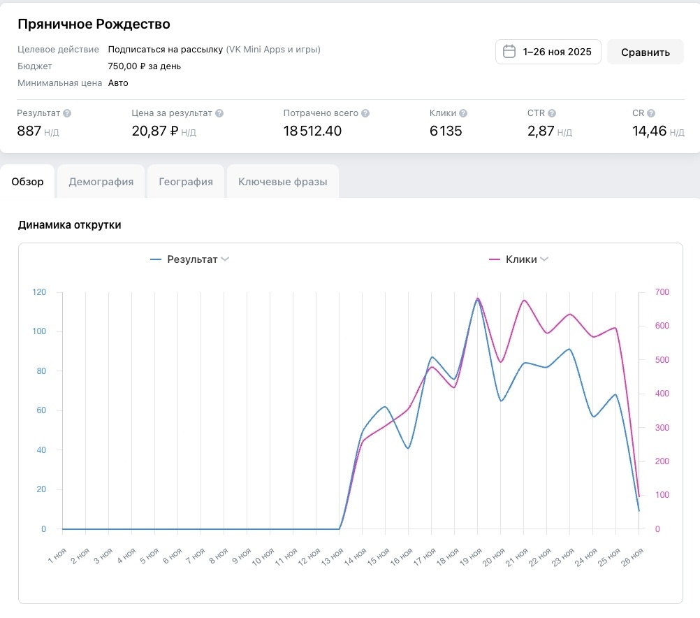The image size is (700, 618).
Task: Open the 1–26 ноя 2025 date range picker
Action: tap(548, 52)
